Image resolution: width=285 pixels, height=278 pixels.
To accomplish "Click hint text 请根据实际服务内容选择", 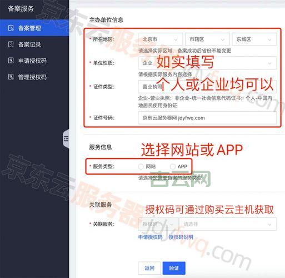I will tap(165, 75).
